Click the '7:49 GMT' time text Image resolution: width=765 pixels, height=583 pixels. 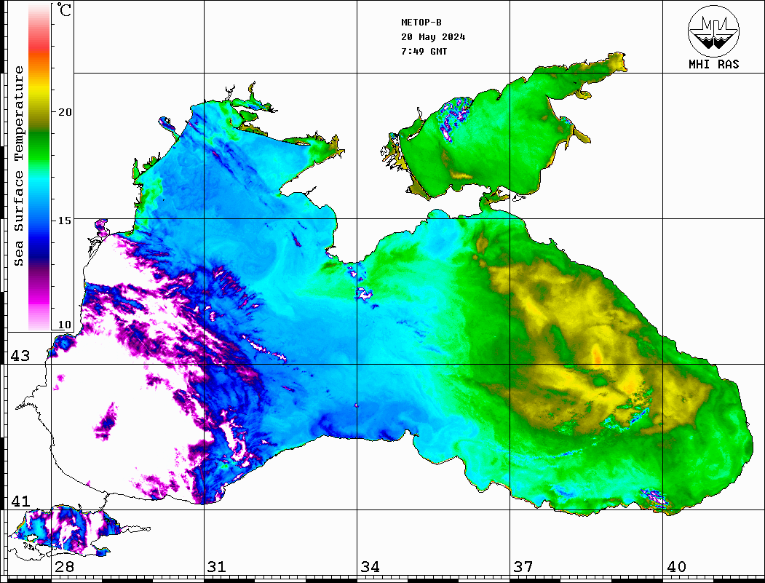[424, 51]
